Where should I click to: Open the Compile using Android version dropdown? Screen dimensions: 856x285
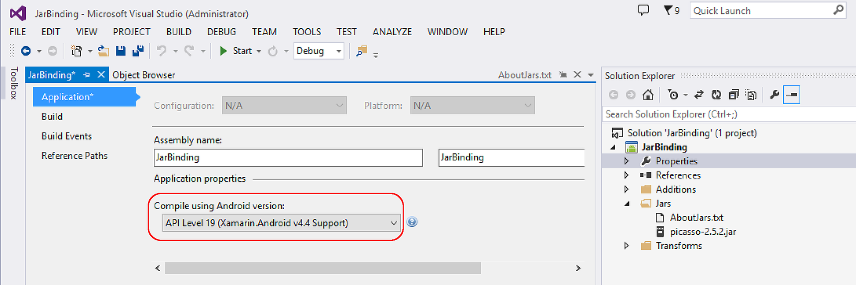click(282, 223)
